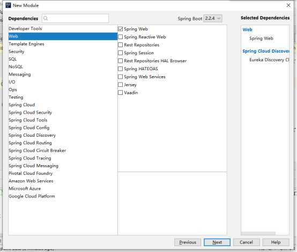Uncheck the Spring Web checkbox
This screenshot has height=252, width=297.
pos(120,29)
